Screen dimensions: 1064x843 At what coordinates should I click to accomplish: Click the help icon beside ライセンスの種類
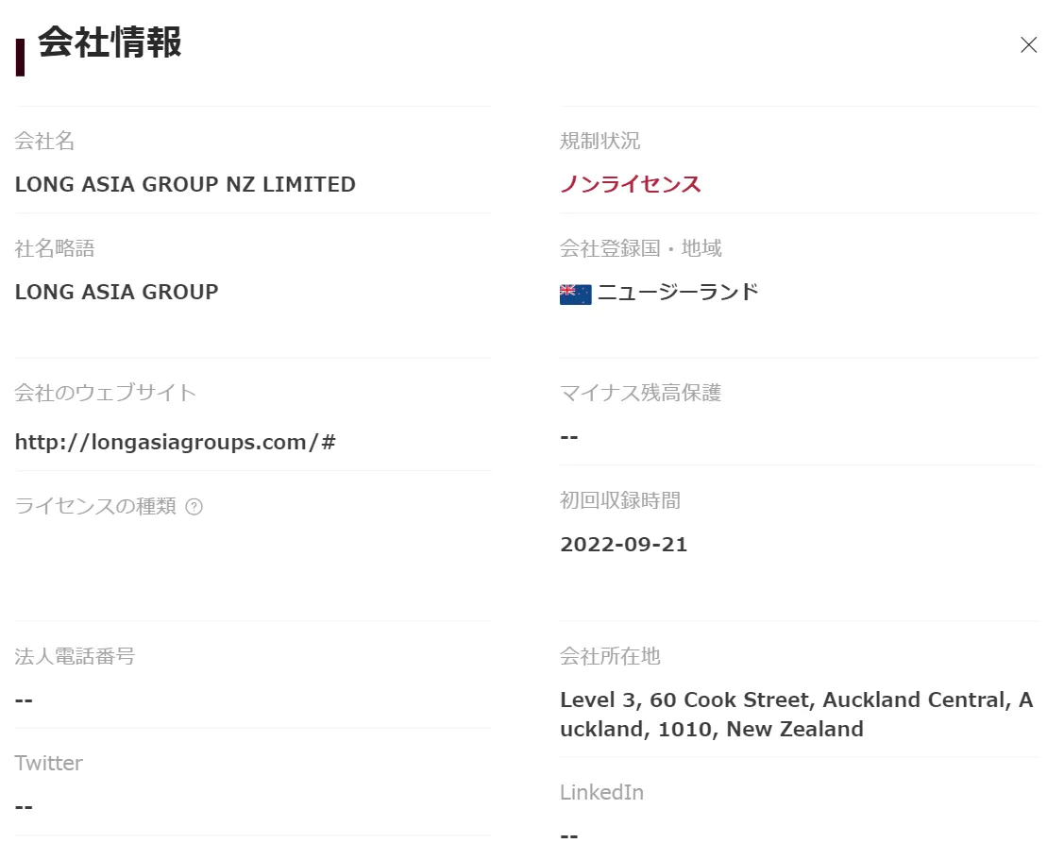click(194, 506)
